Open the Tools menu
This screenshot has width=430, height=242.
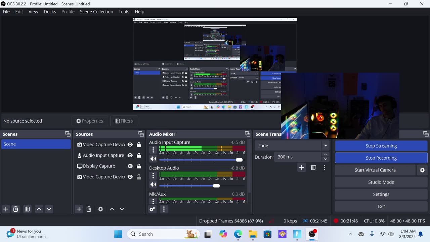[x=124, y=11]
